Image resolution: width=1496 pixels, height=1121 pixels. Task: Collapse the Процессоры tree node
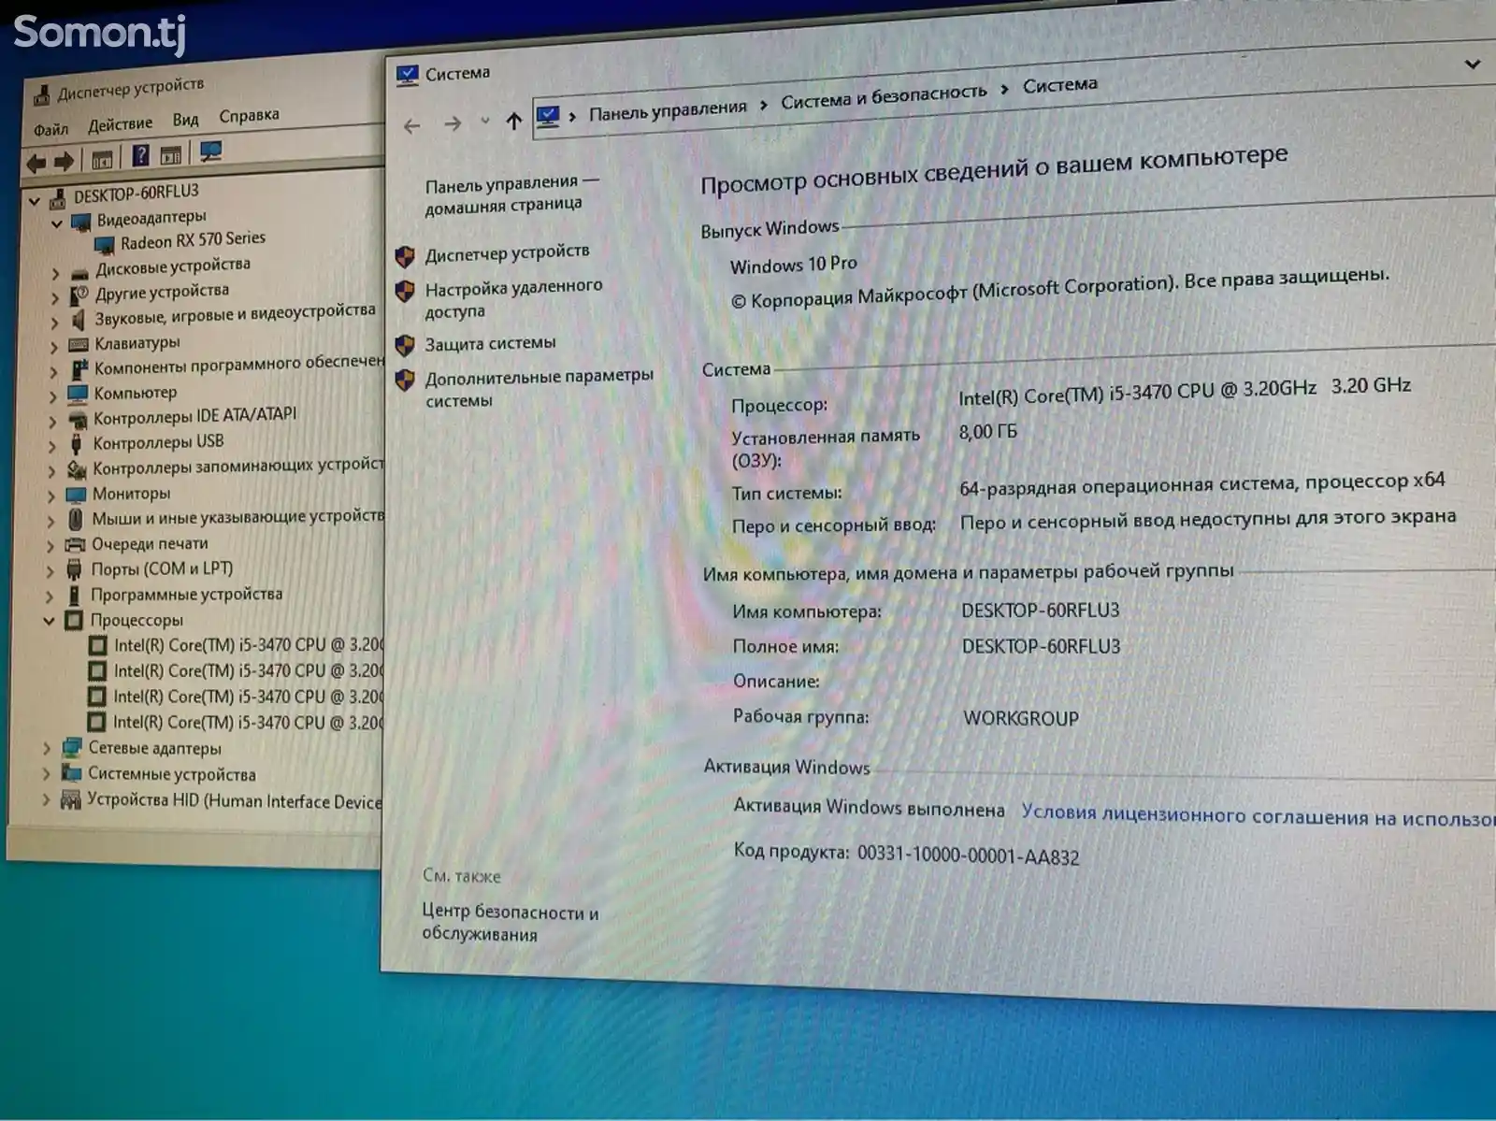(50, 621)
